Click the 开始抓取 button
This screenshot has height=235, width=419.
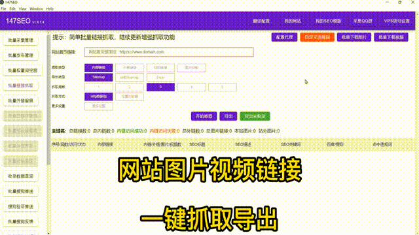tap(204, 116)
